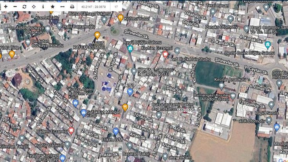Open the Etiket AVM shopping marker
The height and width of the screenshot is (162, 288).
point(115,132)
